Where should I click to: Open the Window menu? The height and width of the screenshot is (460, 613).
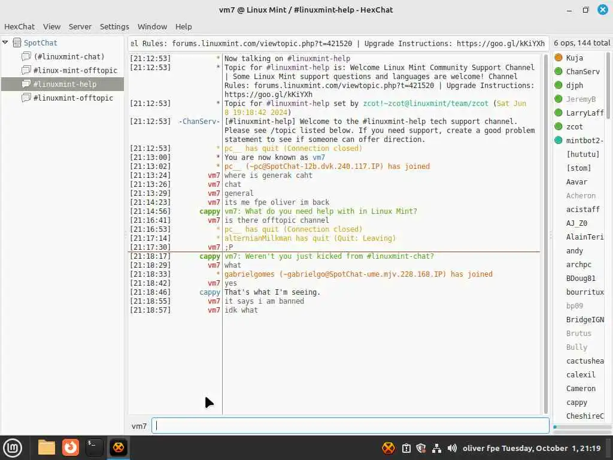152,26
